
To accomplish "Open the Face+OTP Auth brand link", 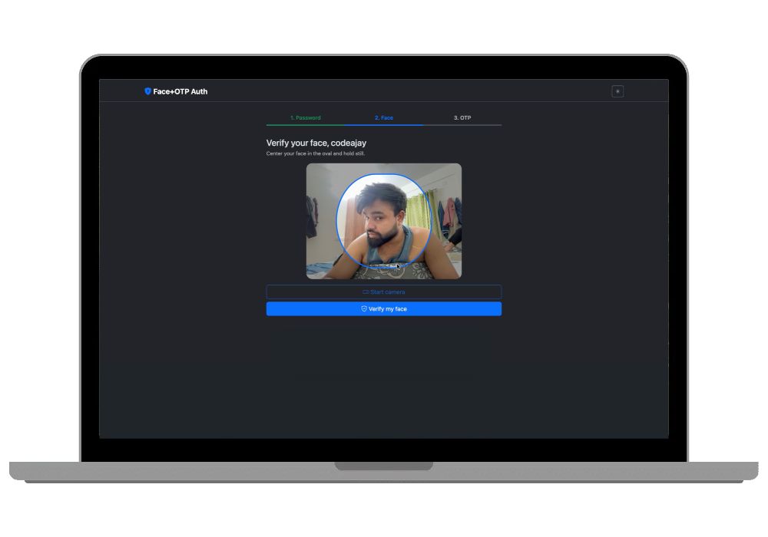I will click(176, 91).
